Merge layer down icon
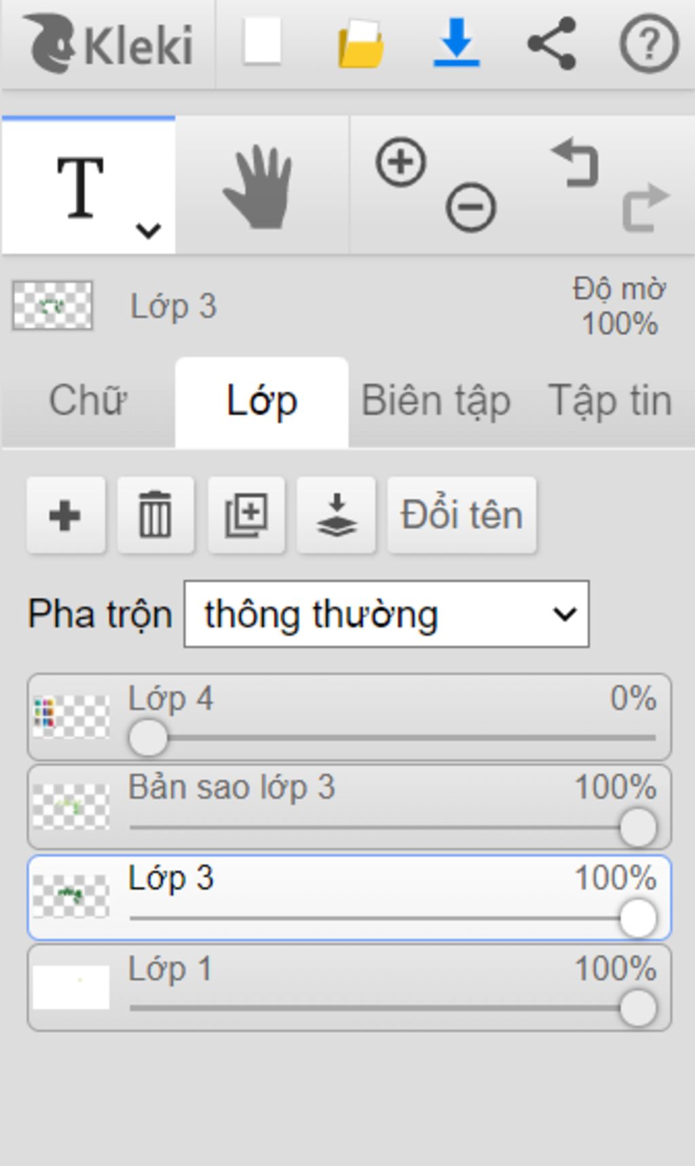695x1166 pixels. pos(336,515)
